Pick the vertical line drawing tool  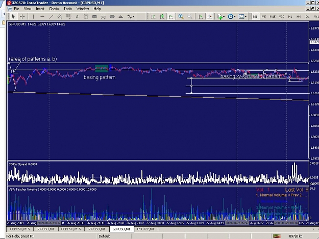[x=33, y=17]
